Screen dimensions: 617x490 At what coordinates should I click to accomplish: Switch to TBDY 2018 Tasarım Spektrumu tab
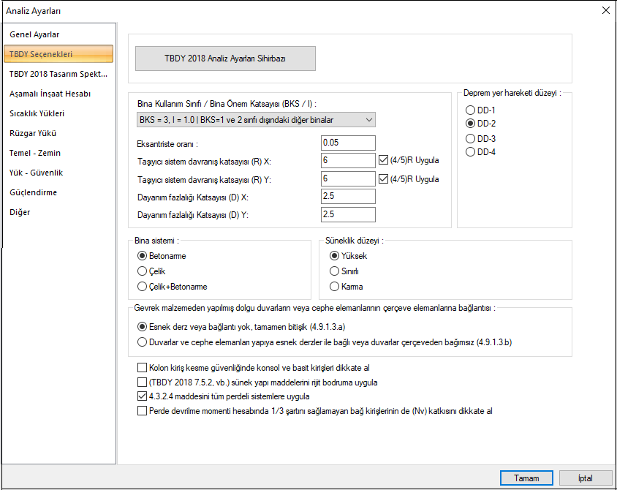[58, 74]
